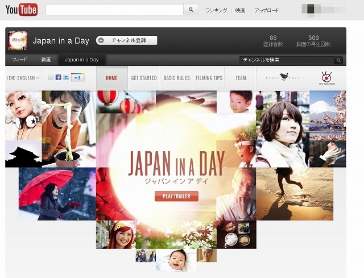
Task: Click the red umbrella snow photo
Action: coord(57,194)
